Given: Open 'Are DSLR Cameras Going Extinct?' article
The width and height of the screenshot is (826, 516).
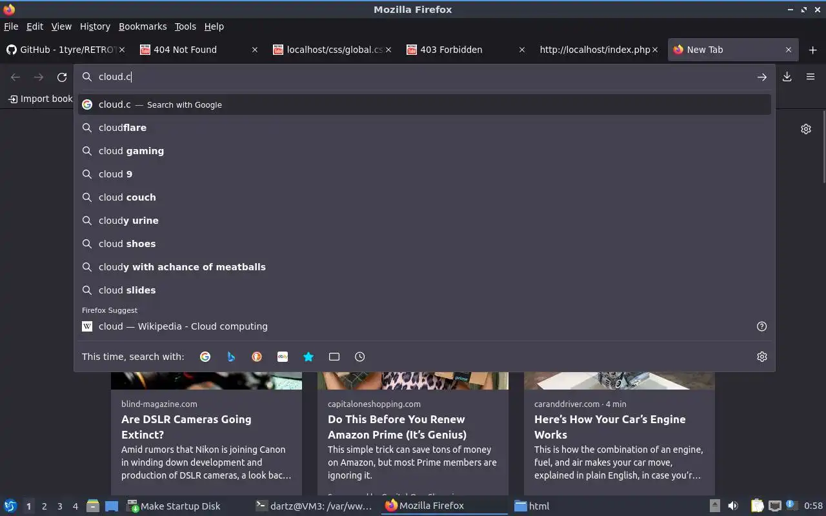Looking at the screenshot, I should click(186, 427).
